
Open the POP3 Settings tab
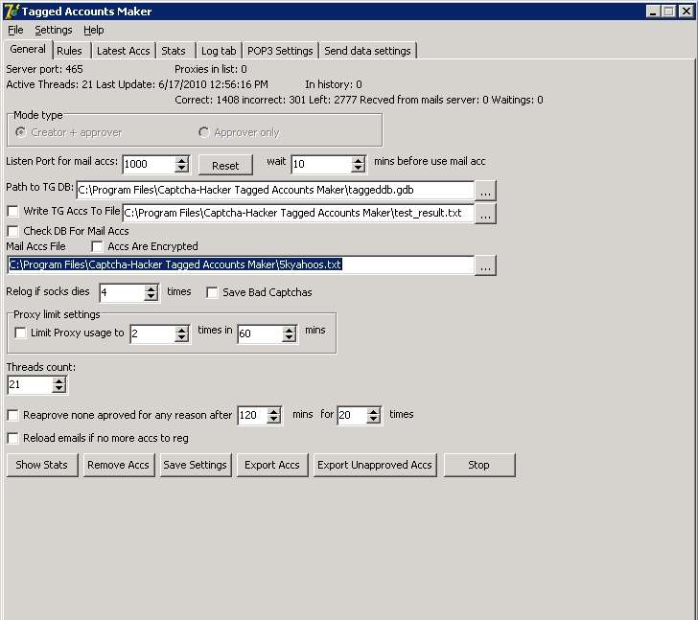click(280, 51)
